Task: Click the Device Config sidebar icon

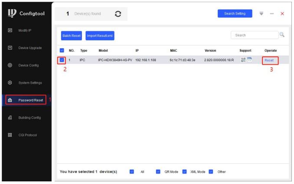Action: pos(10,65)
